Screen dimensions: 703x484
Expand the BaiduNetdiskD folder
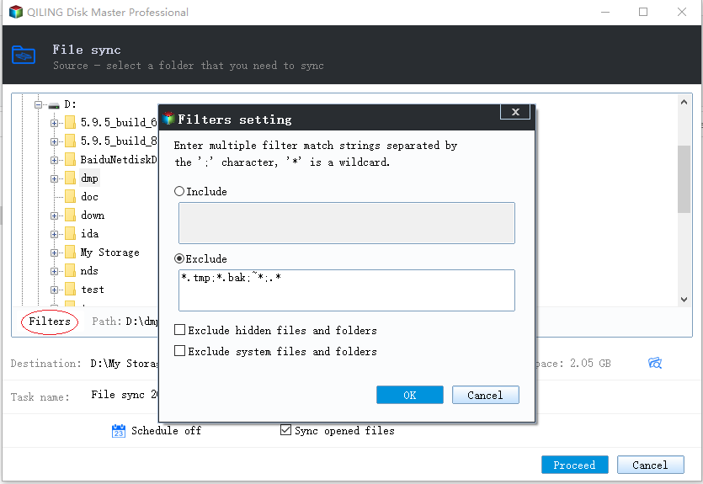54,160
